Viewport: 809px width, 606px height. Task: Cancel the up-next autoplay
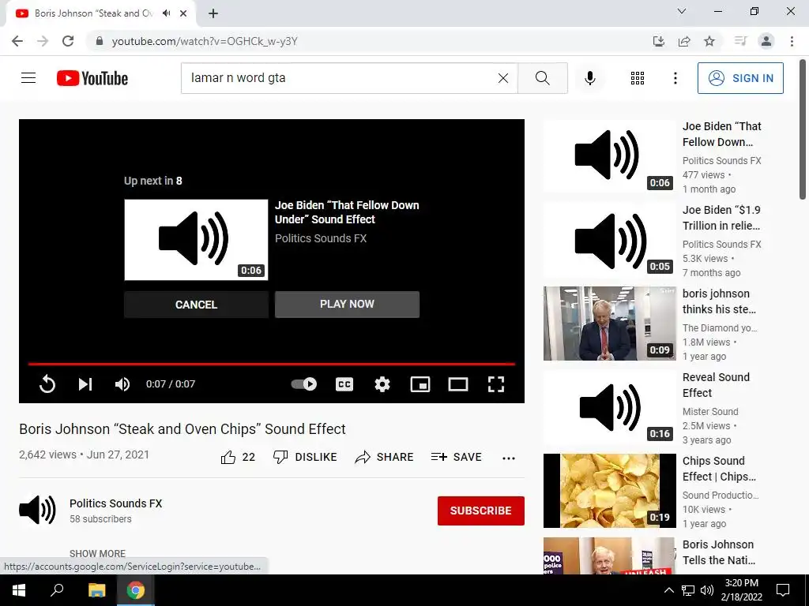click(x=196, y=305)
